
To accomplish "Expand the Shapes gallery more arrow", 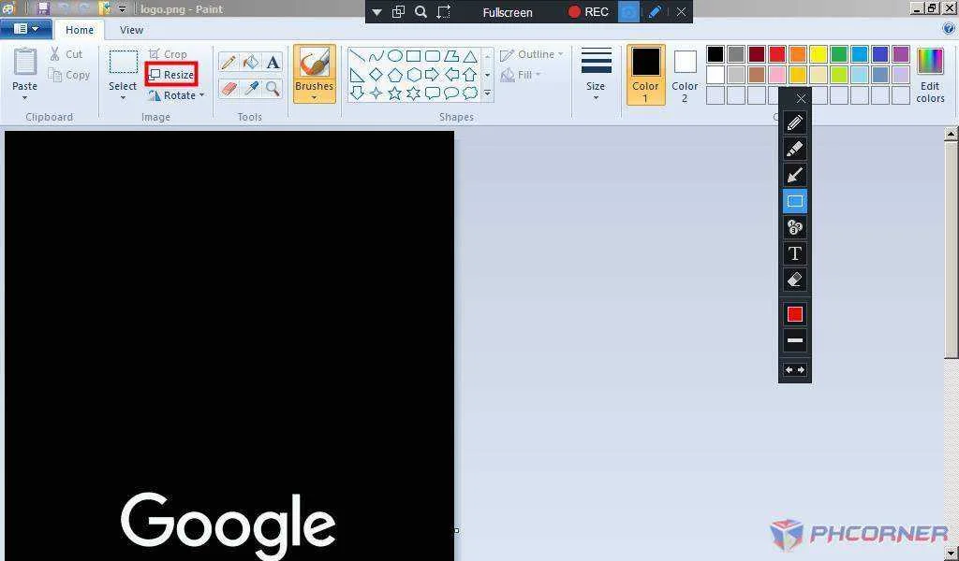I will pyautogui.click(x=487, y=93).
